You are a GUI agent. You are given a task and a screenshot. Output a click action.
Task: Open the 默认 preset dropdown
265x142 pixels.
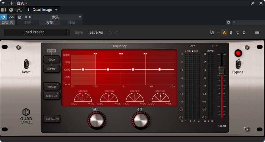click(57, 17)
